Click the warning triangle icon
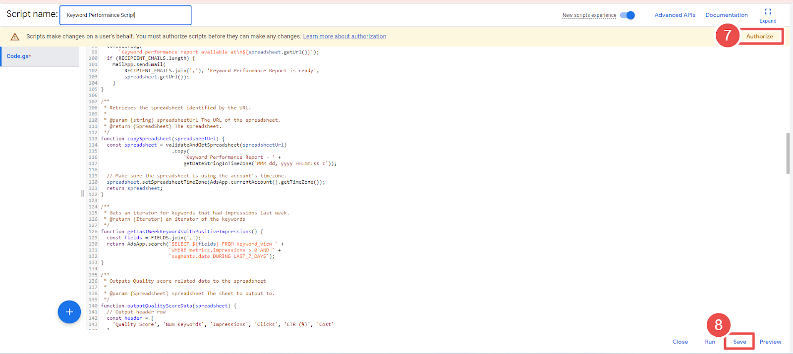This screenshot has height=354, width=793. coord(15,37)
